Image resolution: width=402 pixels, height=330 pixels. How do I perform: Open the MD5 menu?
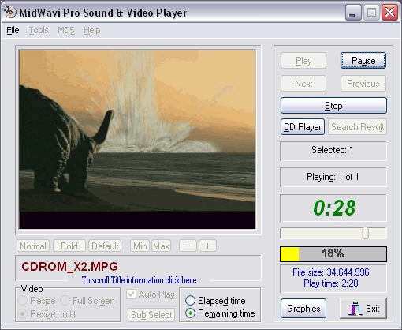point(66,30)
